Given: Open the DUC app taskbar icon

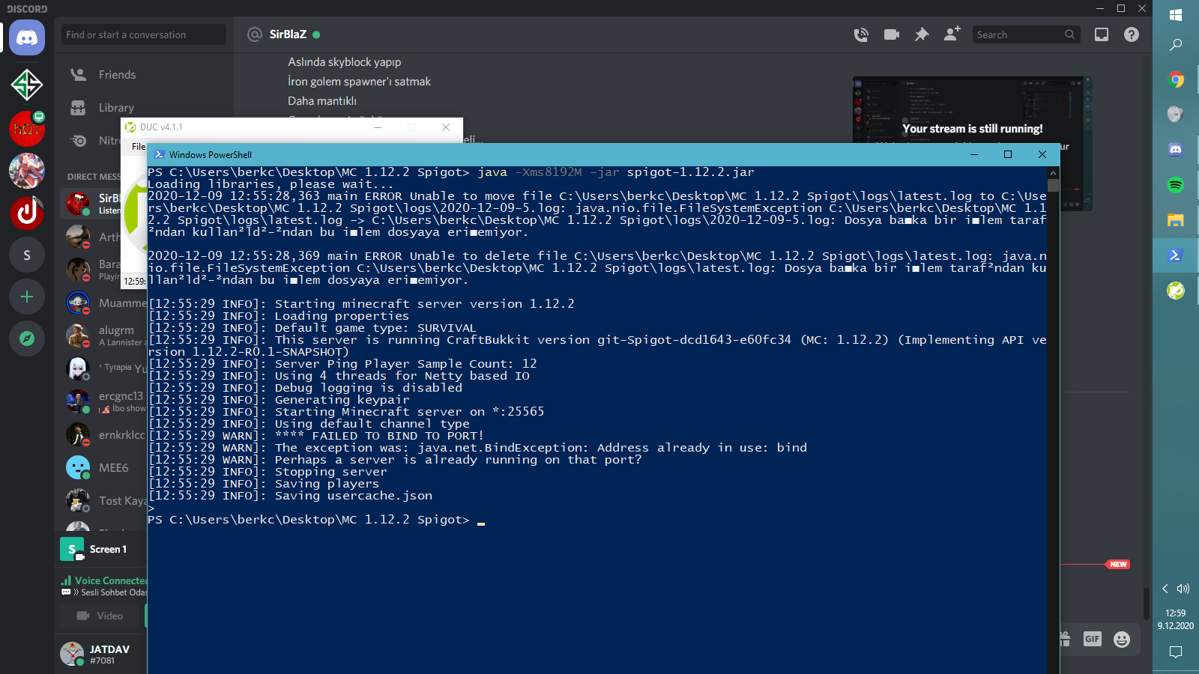Looking at the screenshot, I should [x=1176, y=290].
